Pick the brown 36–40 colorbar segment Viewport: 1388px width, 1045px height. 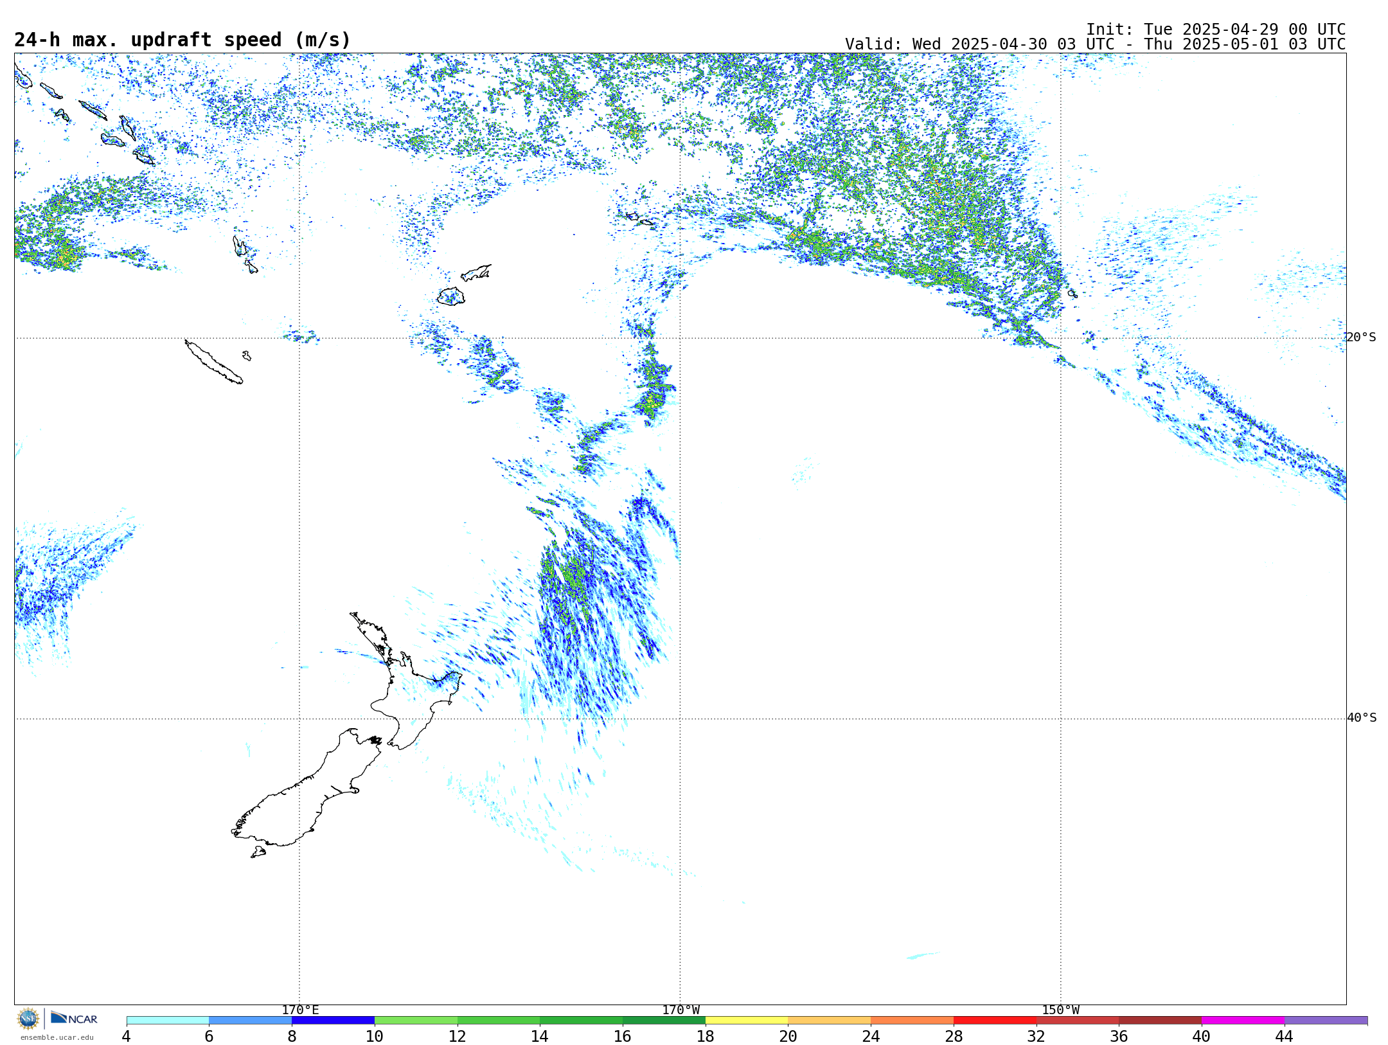click(1161, 1021)
